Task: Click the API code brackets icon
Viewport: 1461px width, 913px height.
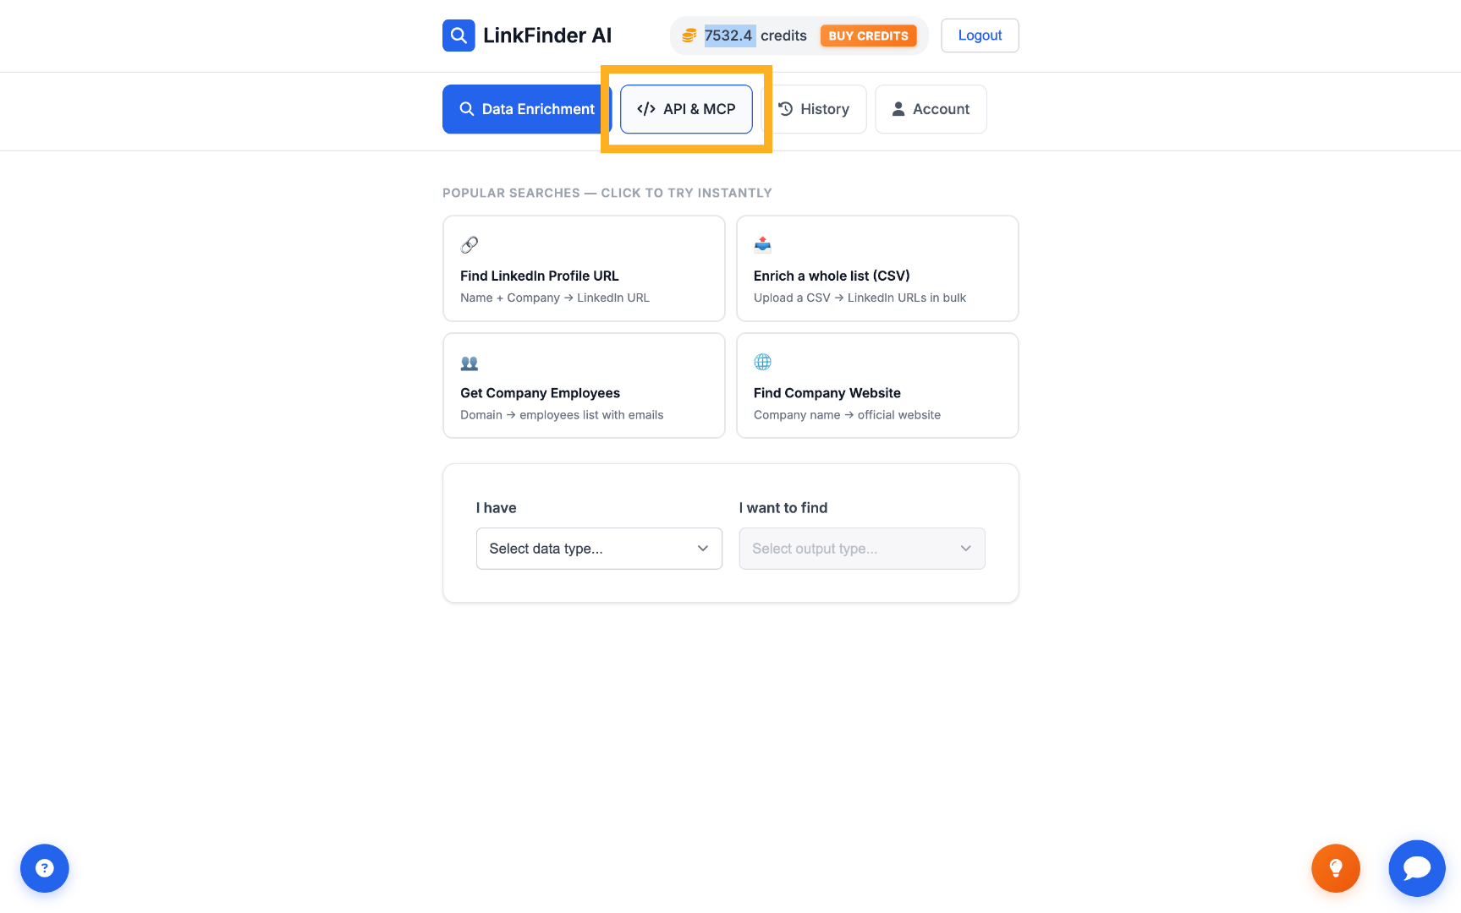Action: pyautogui.click(x=646, y=109)
